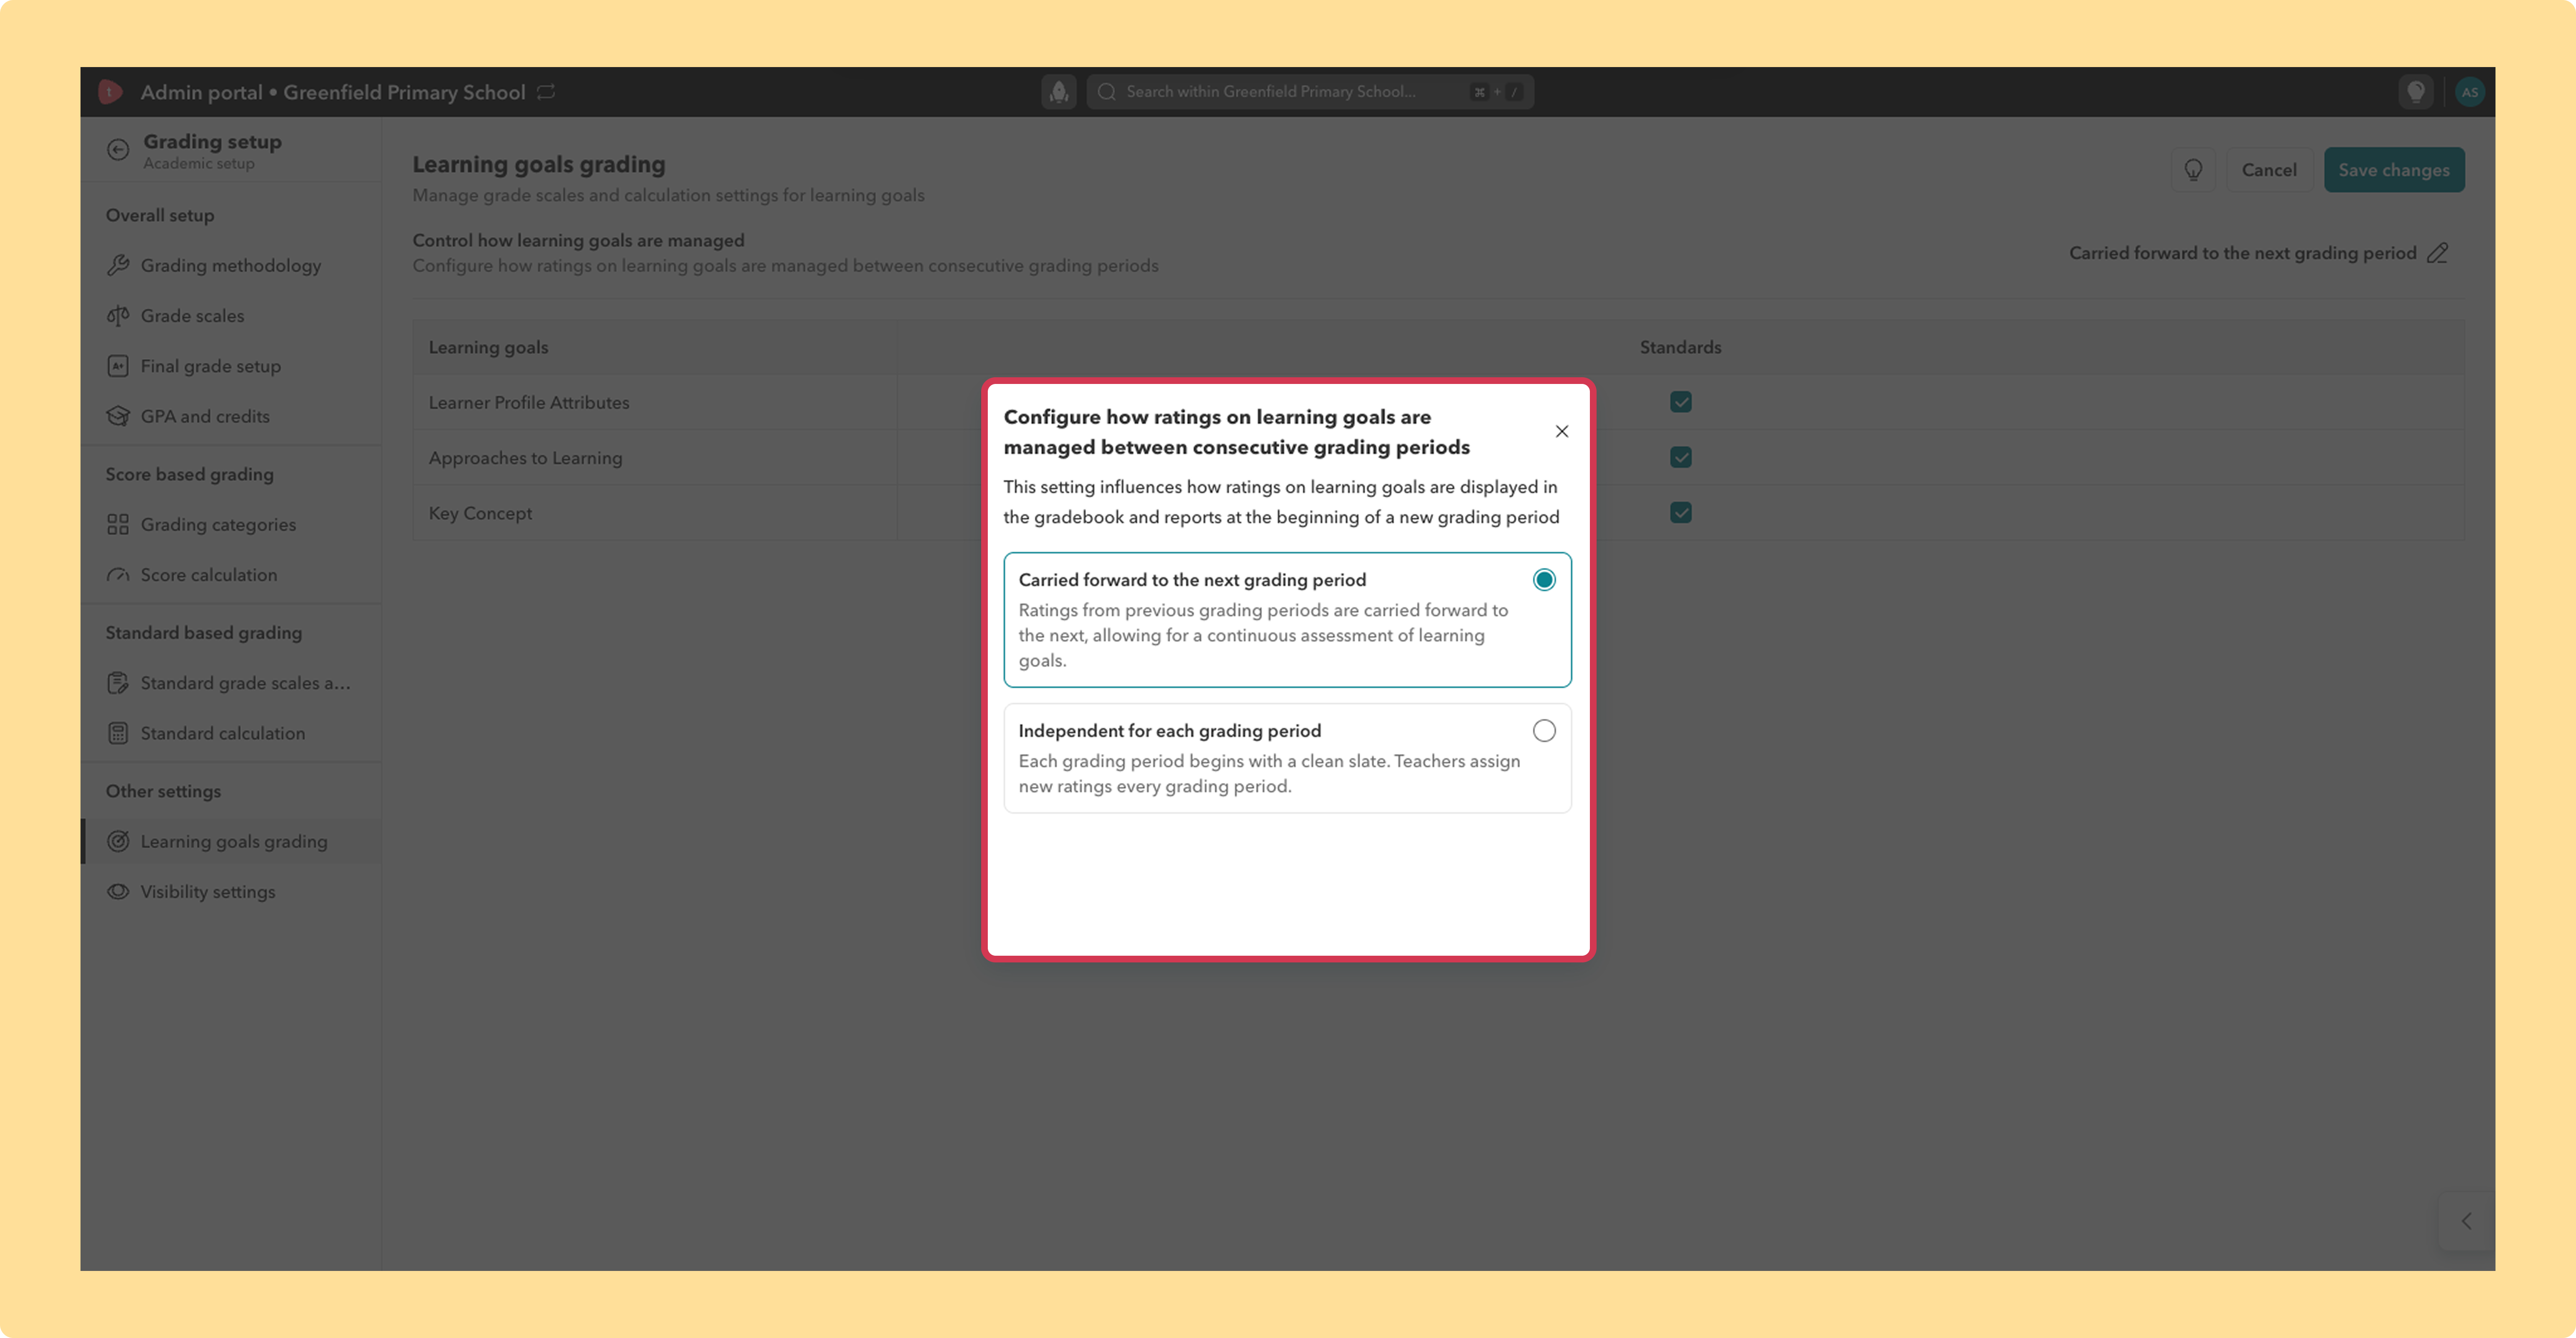The height and width of the screenshot is (1338, 2576).
Task: Click the Learner Profile Attributes row label
Action: click(529, 402)
